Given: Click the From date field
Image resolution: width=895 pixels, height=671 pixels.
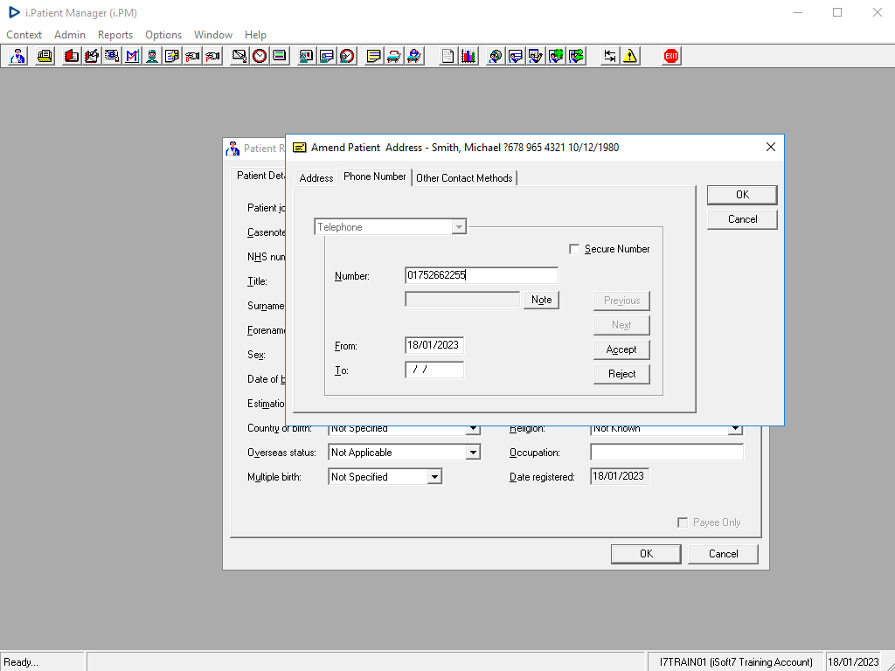Looking at the screenshot, I should tap(434, 345).
